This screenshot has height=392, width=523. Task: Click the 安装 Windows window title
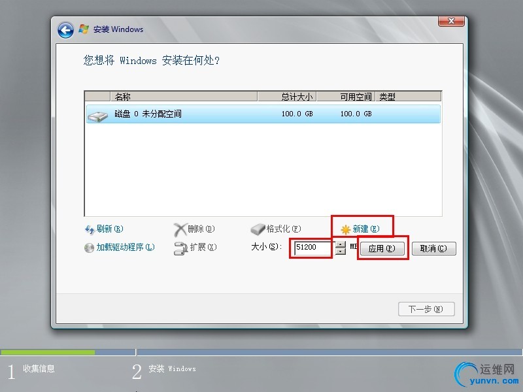point(118,29)
